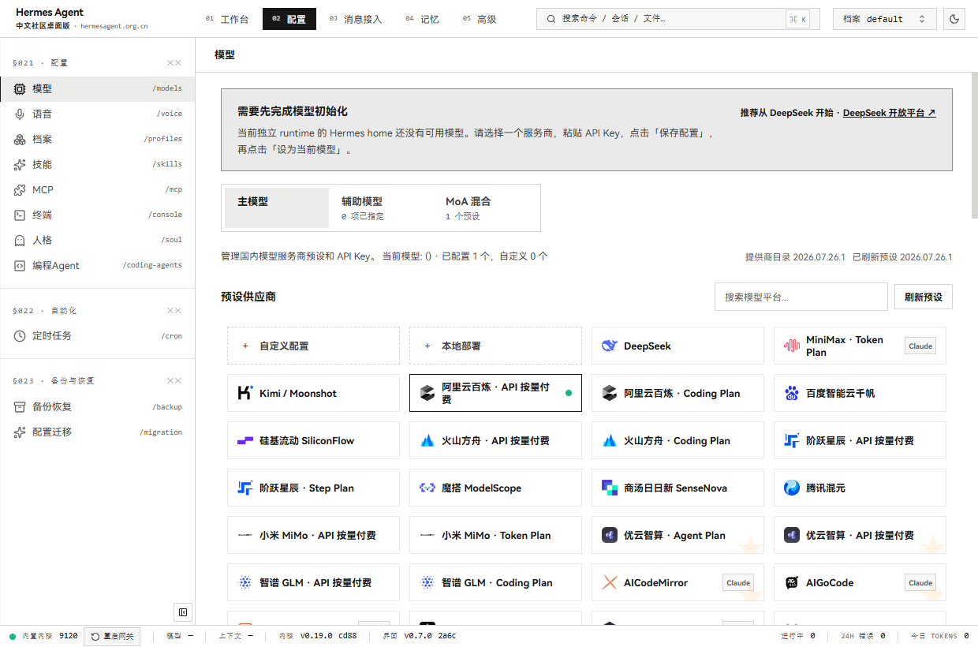Collapse the §023 备份与恢复 section
Screen dimensions: 978x647
click(x=174, y=381)
